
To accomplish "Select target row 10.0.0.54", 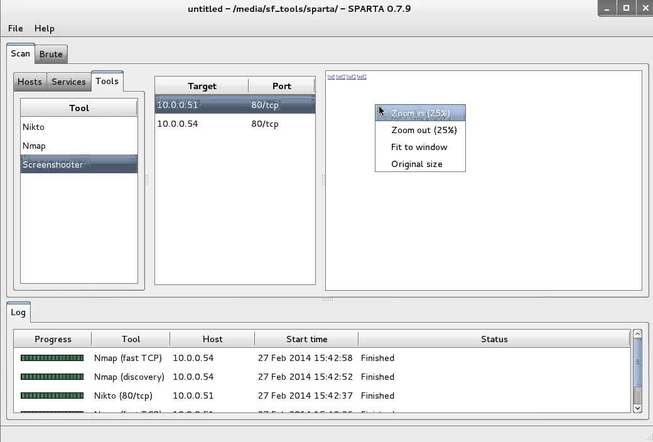I will [235, 124].
